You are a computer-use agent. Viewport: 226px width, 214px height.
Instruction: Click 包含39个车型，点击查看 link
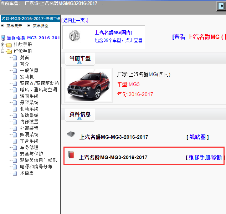118,40
